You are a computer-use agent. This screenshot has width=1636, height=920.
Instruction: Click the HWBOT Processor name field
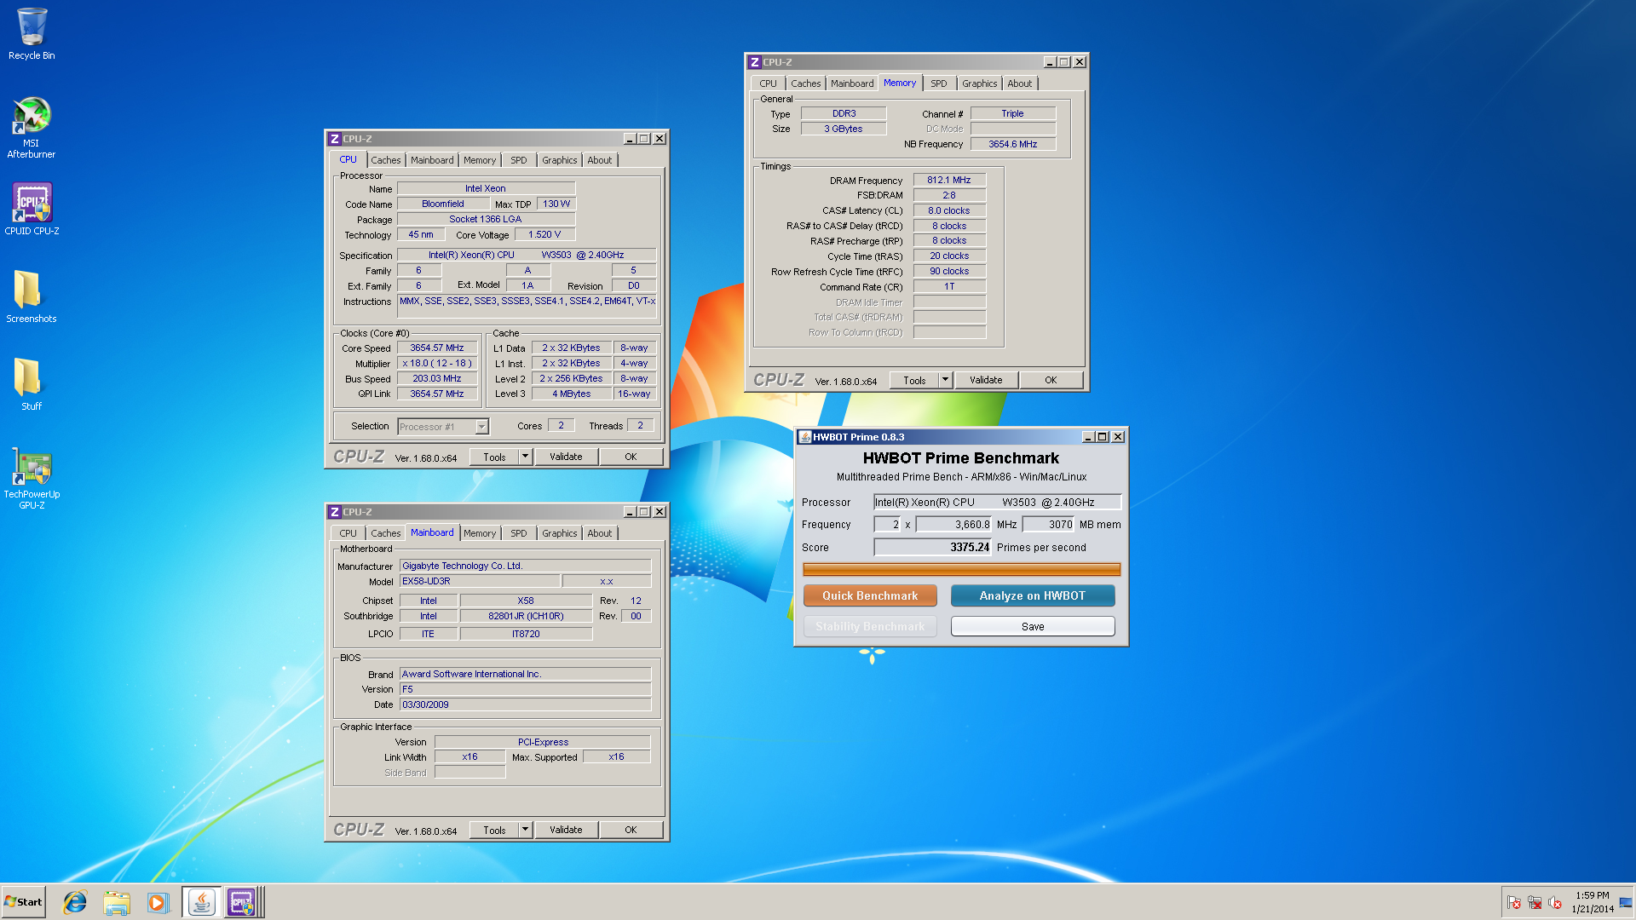click(x=997, y=503)
